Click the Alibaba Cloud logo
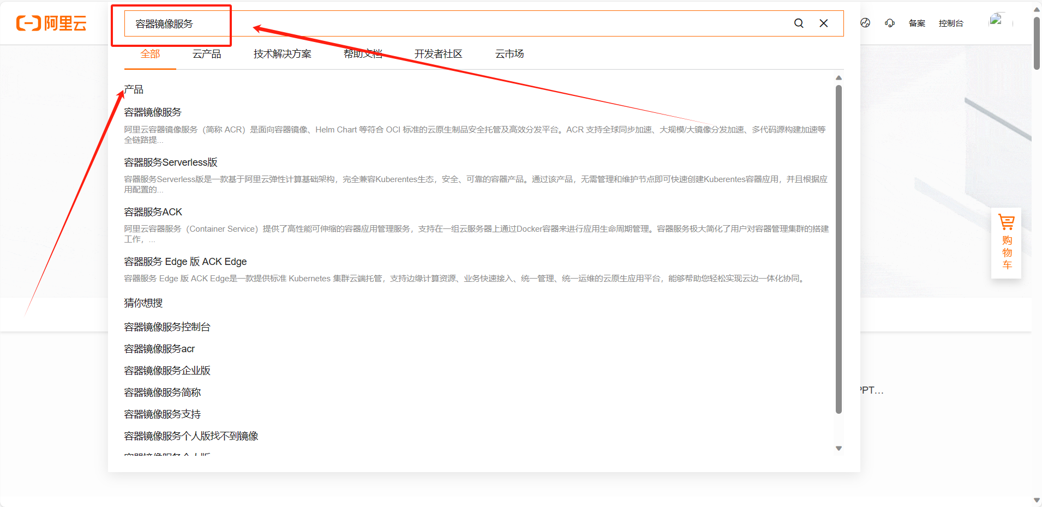1042x507 pixels. tap(51, 23)
